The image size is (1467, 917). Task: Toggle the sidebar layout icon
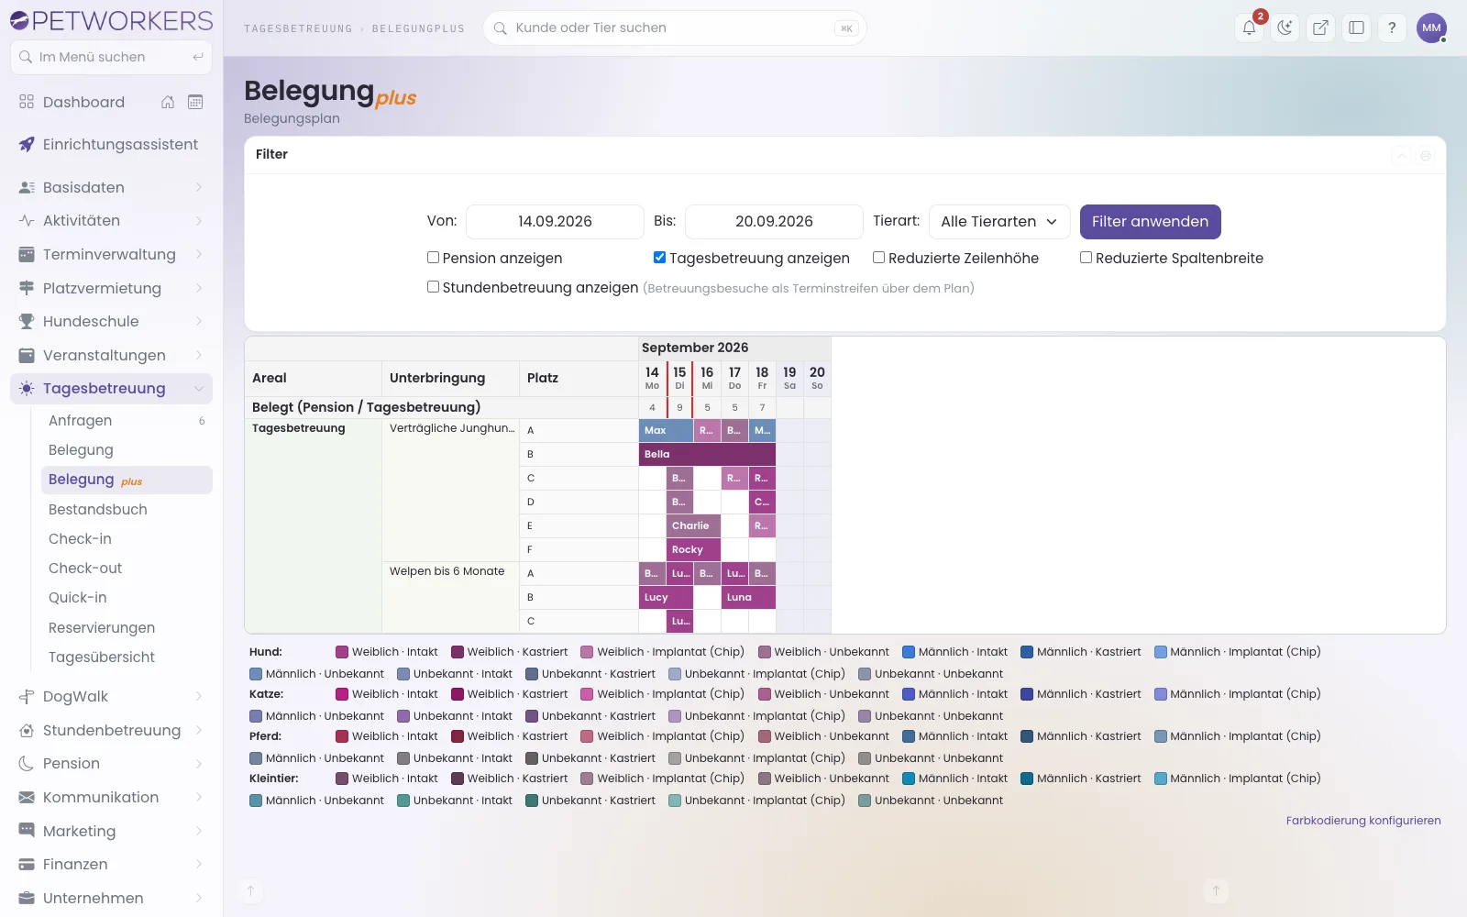[1356, 28]
